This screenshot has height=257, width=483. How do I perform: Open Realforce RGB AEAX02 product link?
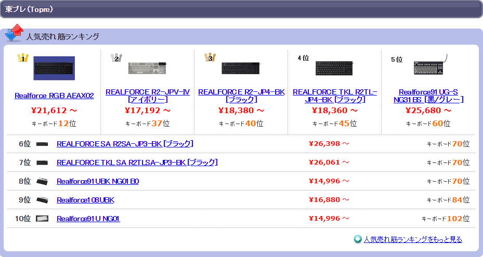(x=54, y=96)
